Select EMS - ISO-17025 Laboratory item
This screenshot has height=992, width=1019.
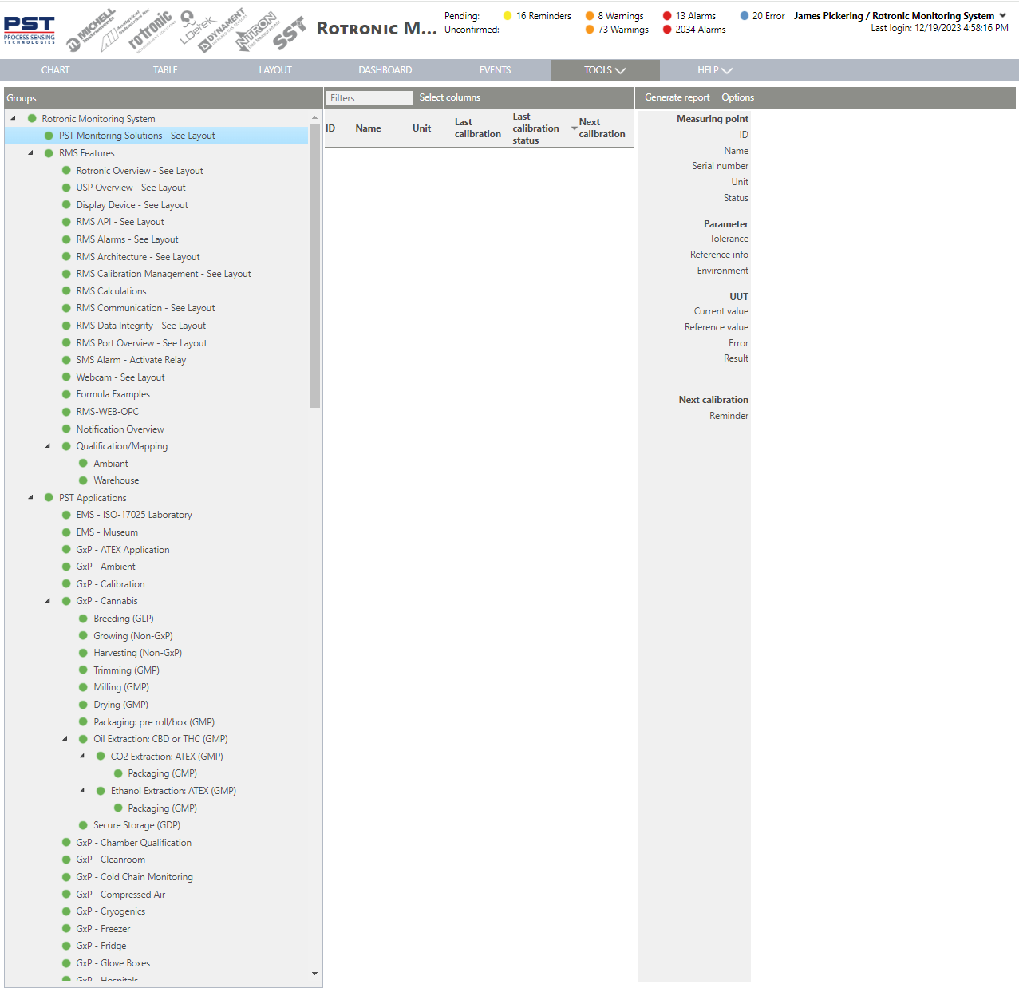pyautogui.click(x=134, y=515)
